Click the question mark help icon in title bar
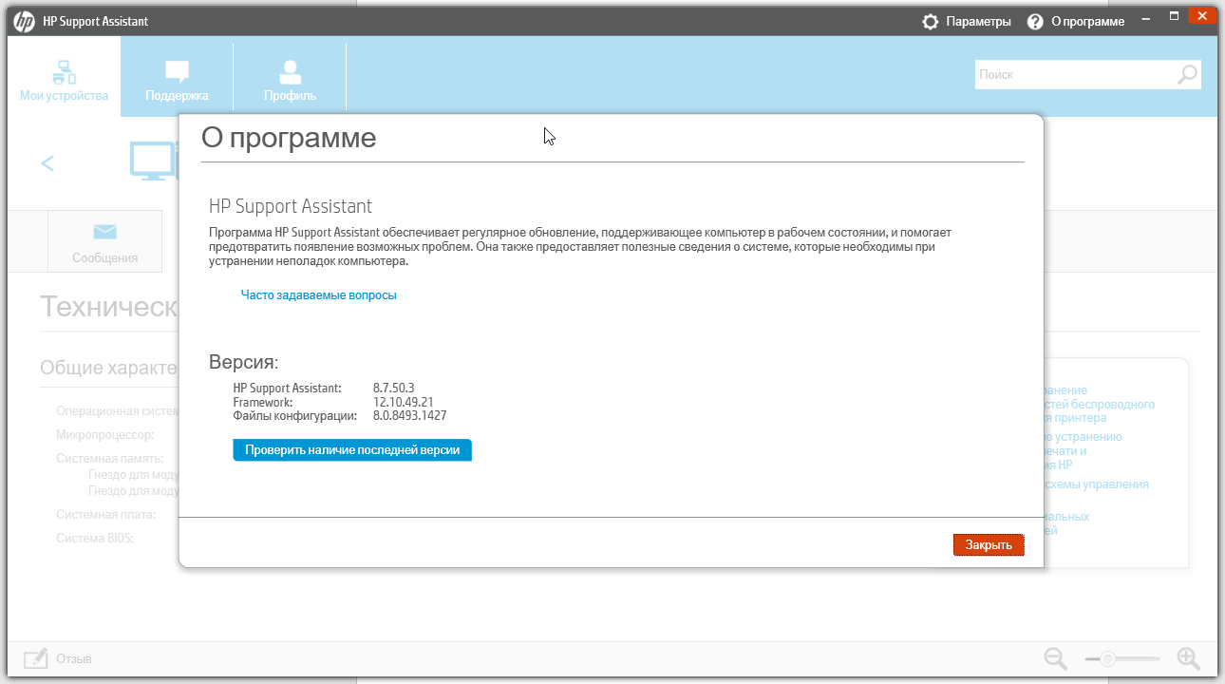 point(1035,21)
